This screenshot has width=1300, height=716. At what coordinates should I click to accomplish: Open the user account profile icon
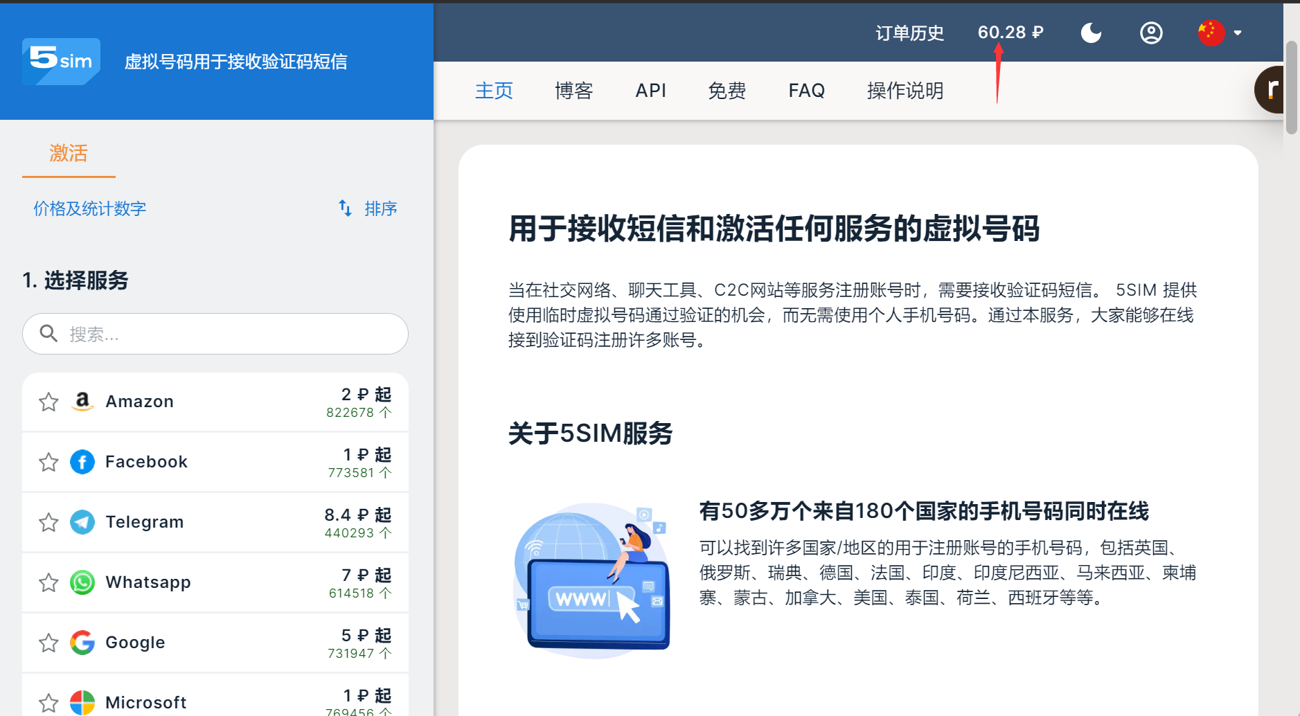[1151, 33]
